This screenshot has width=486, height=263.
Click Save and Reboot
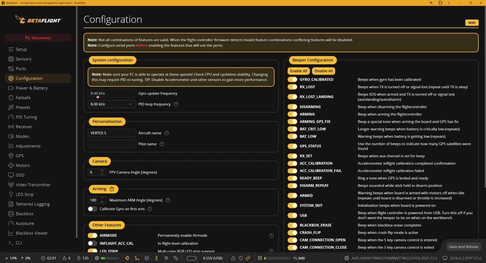[463, 247]
